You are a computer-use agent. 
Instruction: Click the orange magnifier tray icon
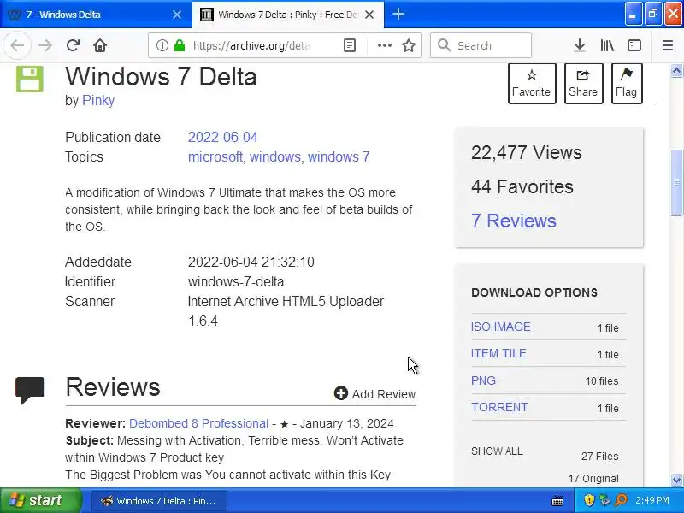click(x=621, y=500)
